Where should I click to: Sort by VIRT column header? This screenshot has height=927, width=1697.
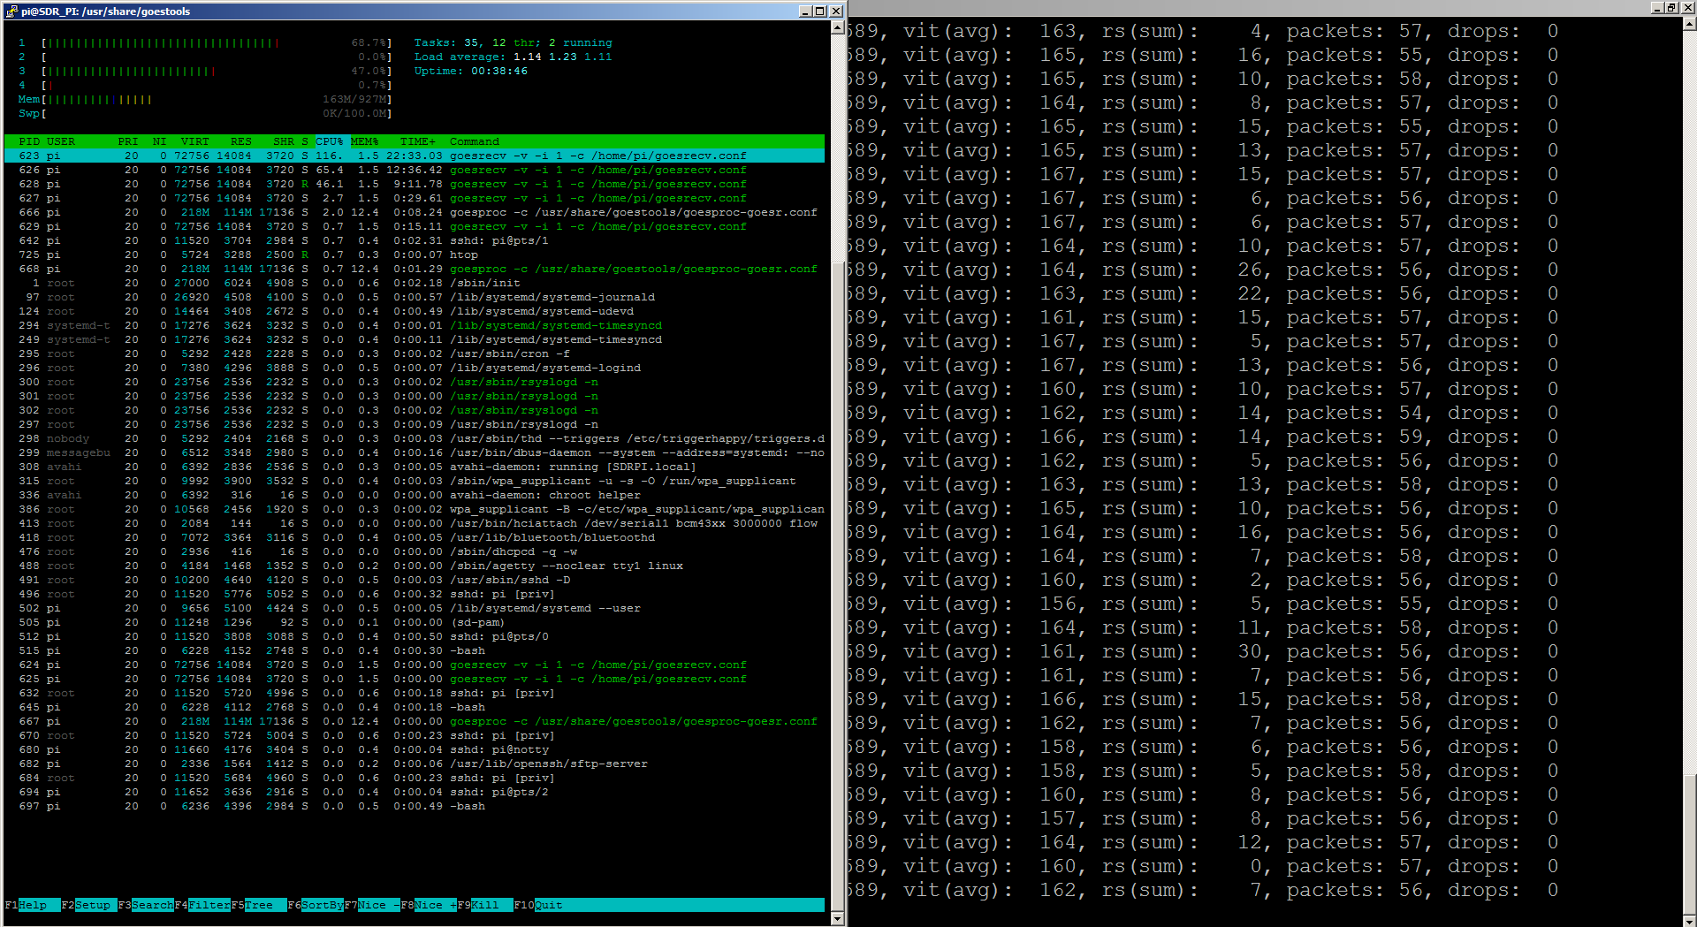click(195, 141)
